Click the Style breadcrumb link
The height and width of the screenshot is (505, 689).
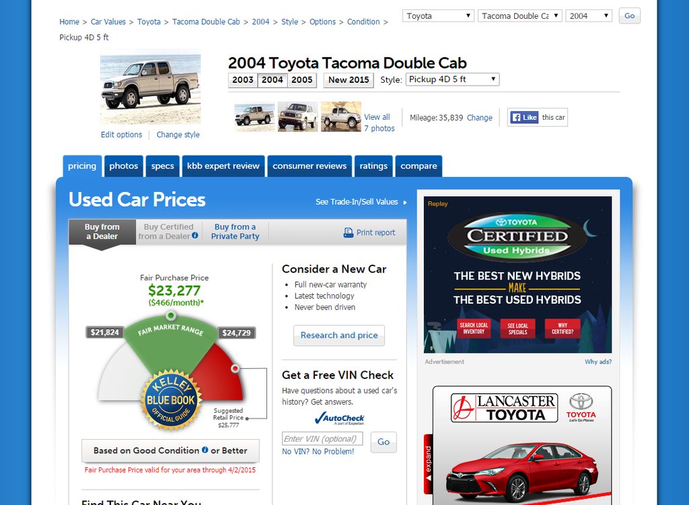[x=289, y=22]
